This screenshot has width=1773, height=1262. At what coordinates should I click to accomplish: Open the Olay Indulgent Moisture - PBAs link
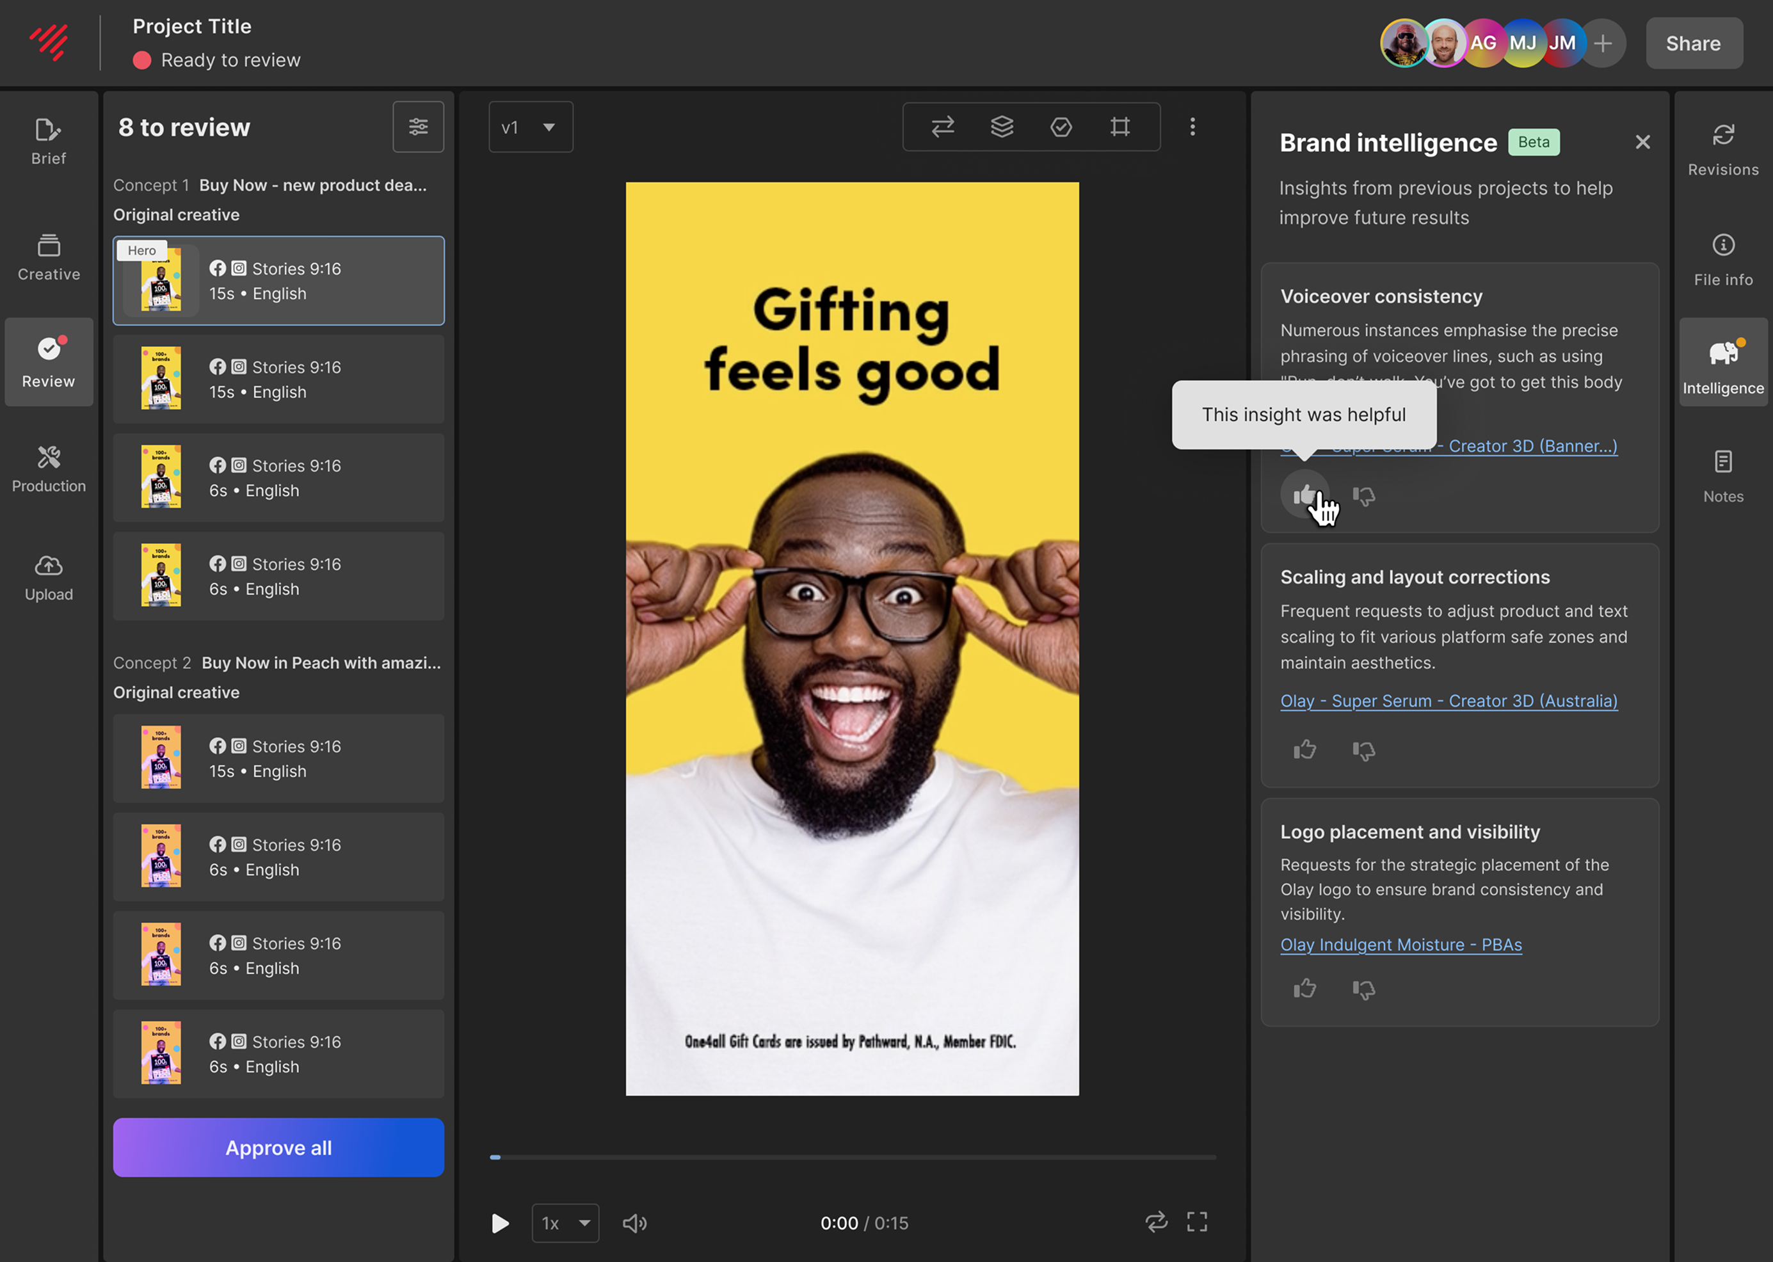coord(1400,945)
